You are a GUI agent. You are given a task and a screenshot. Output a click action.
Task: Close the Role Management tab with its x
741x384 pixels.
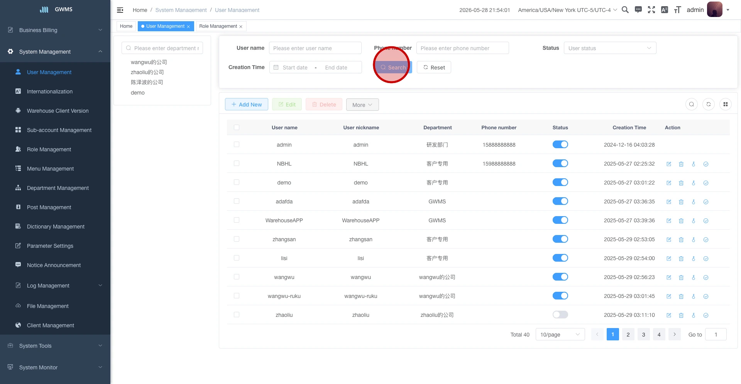(241, 27)
